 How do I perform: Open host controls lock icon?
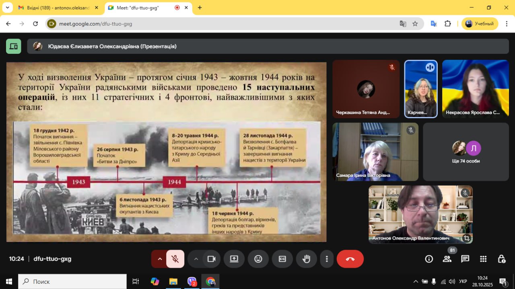(x=501, y=259)
